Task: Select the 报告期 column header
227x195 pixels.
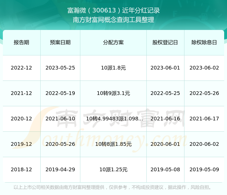Action: click(22, 42)
